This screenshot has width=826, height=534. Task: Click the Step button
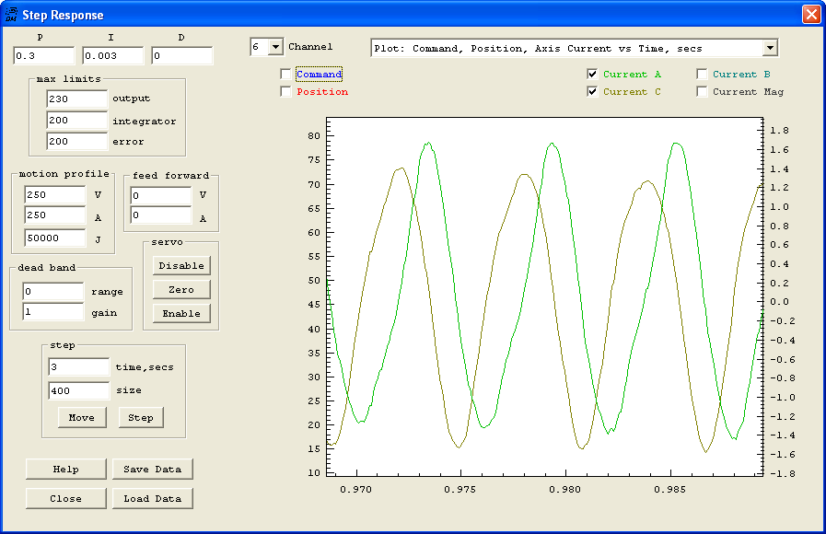point(141,418)
